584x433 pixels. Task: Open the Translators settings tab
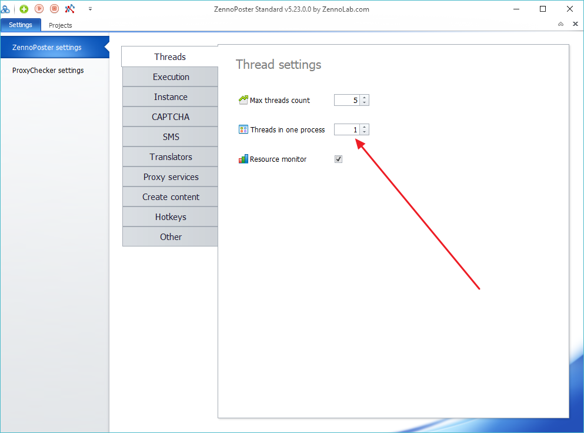(171, 157)
